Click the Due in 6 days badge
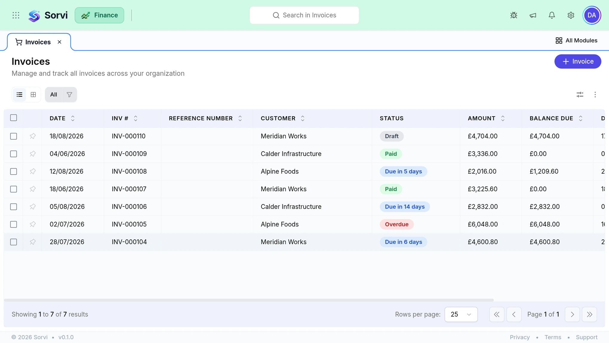This screenshot has width=609, height=343. click(x=403, y=242)
